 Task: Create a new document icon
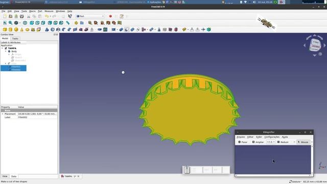coord(5,16)
